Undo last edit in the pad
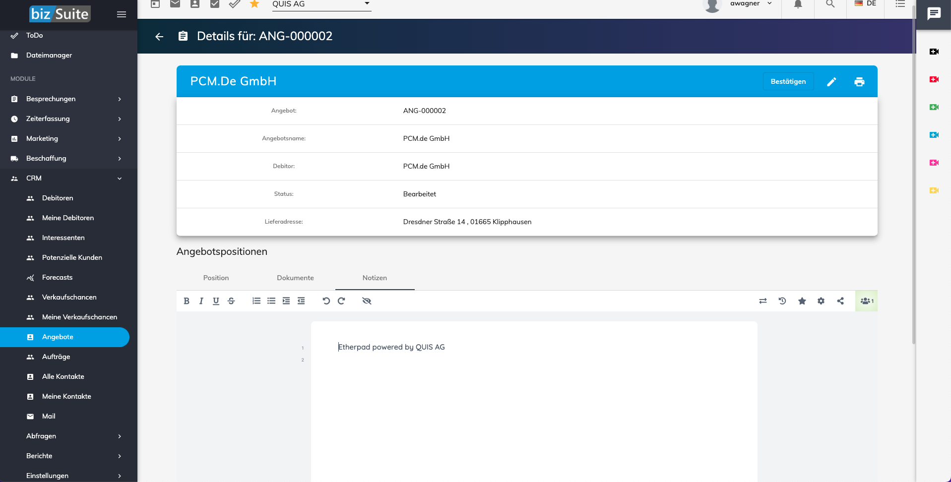Image resolution: width=951 pixels, height=482 pixels. tap(326, 301)
